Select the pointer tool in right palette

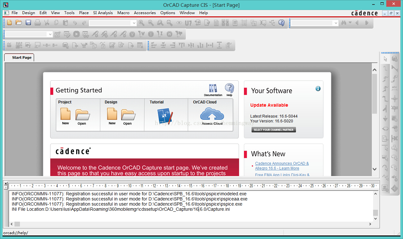pyautogui.click(x=385, y=59)
